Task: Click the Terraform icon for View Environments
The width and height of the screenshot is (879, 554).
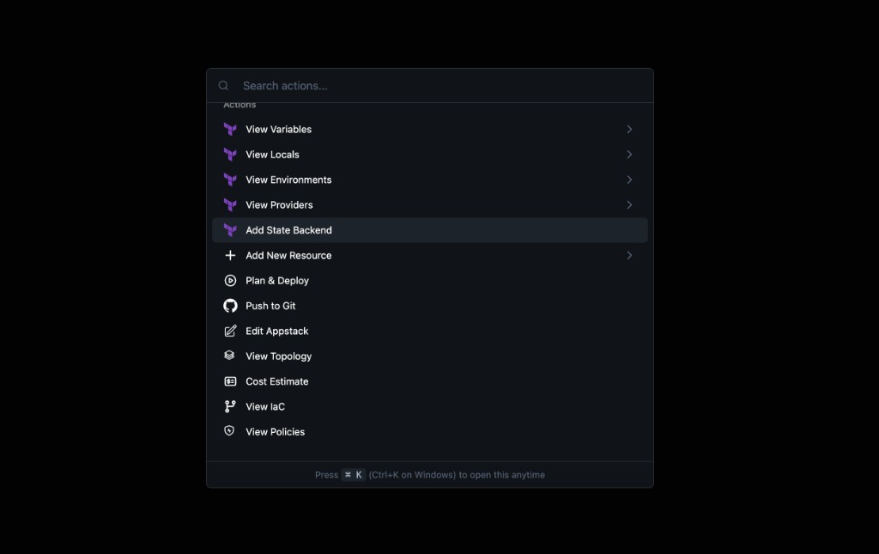Action: point(230,180)
